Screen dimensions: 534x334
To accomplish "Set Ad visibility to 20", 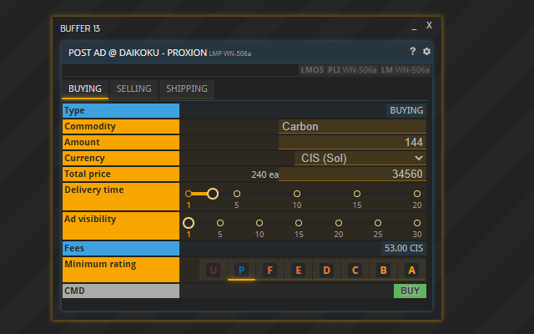I will [339, 223].
